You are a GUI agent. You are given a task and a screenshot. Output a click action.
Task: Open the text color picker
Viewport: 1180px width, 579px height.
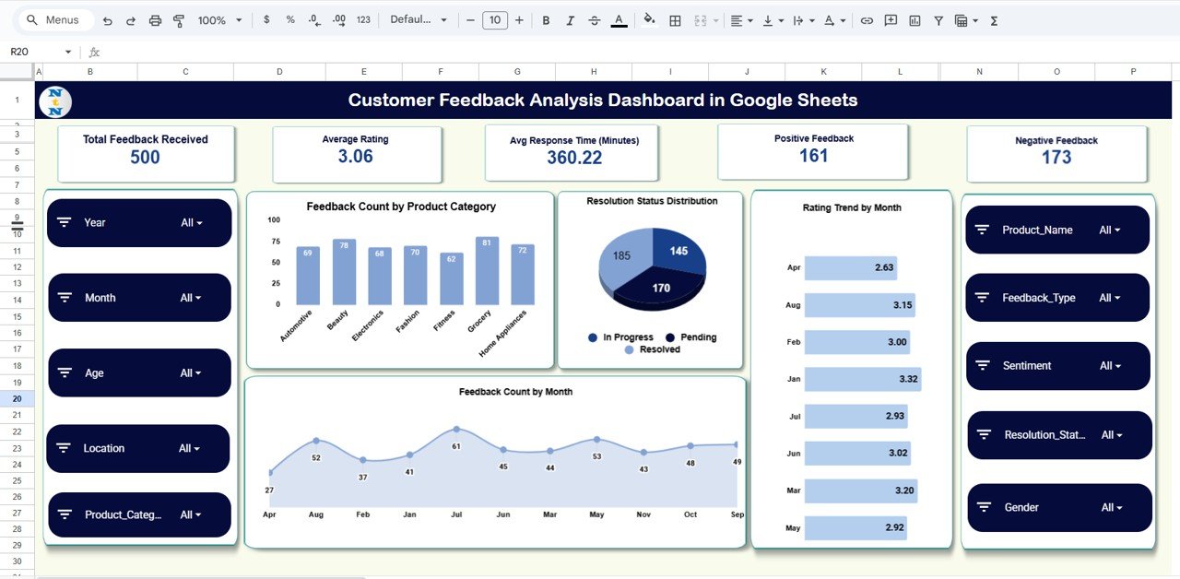619,18
